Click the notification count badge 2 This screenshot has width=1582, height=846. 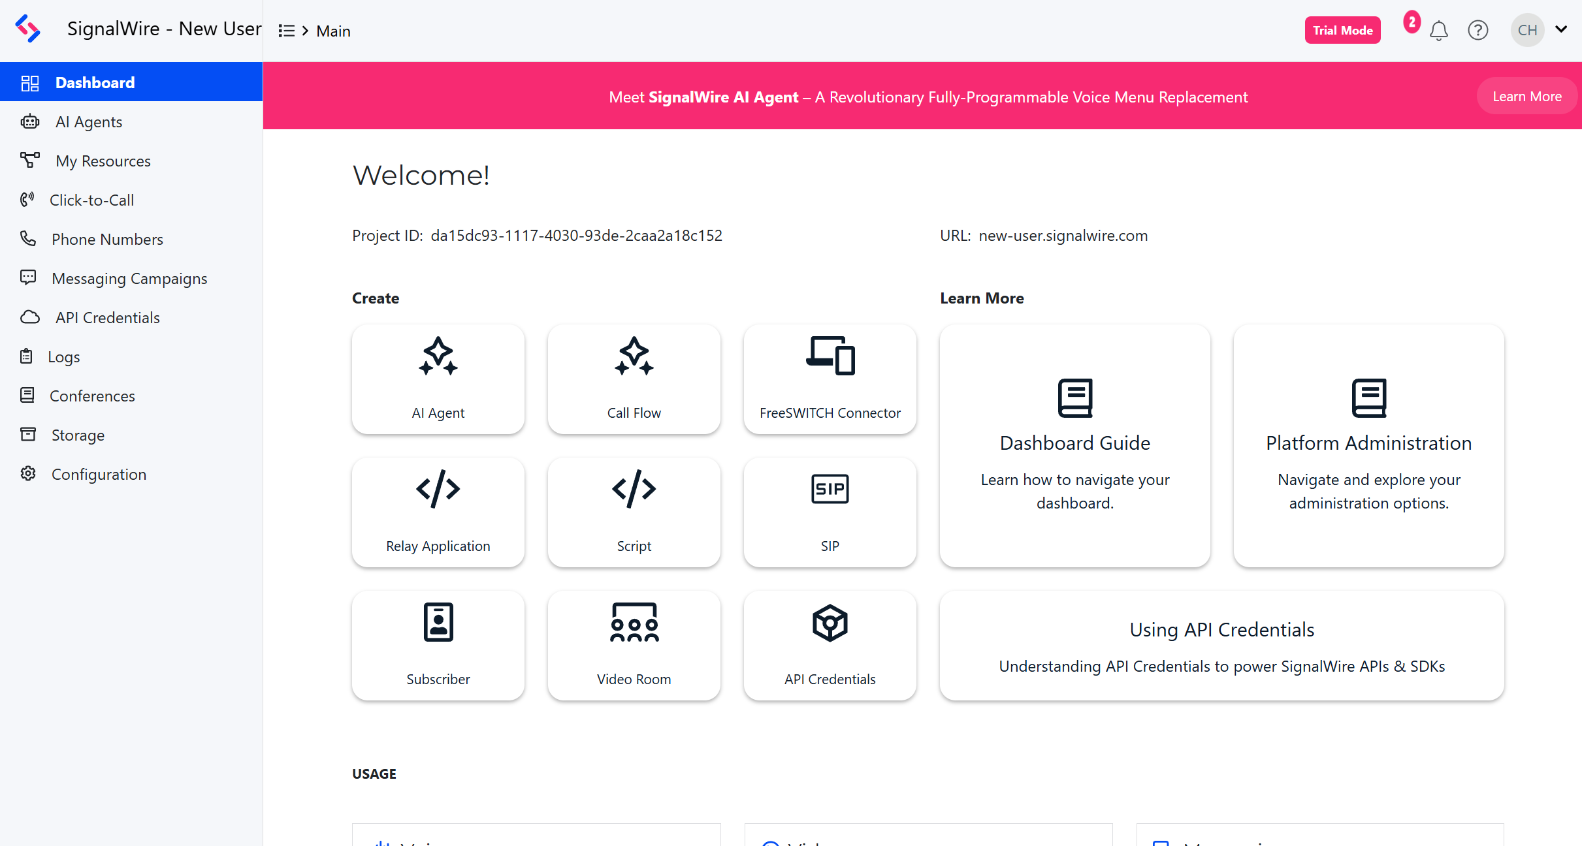(1412, 22)
